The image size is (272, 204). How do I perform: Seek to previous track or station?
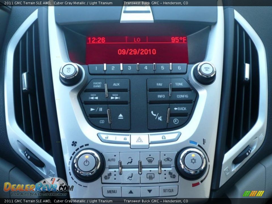click(x=93, y=97)
